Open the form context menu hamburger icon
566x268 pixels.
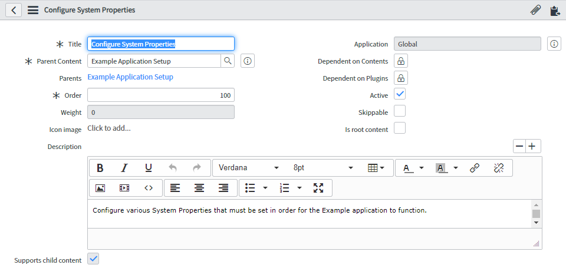(x=33, y=10)
